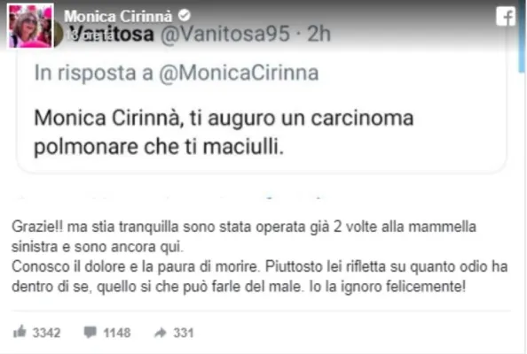The width and height of the screenshot is (527, 354).
Task: Open the @MonicaCirinna reply mention
Action: [x=239, y=73]
